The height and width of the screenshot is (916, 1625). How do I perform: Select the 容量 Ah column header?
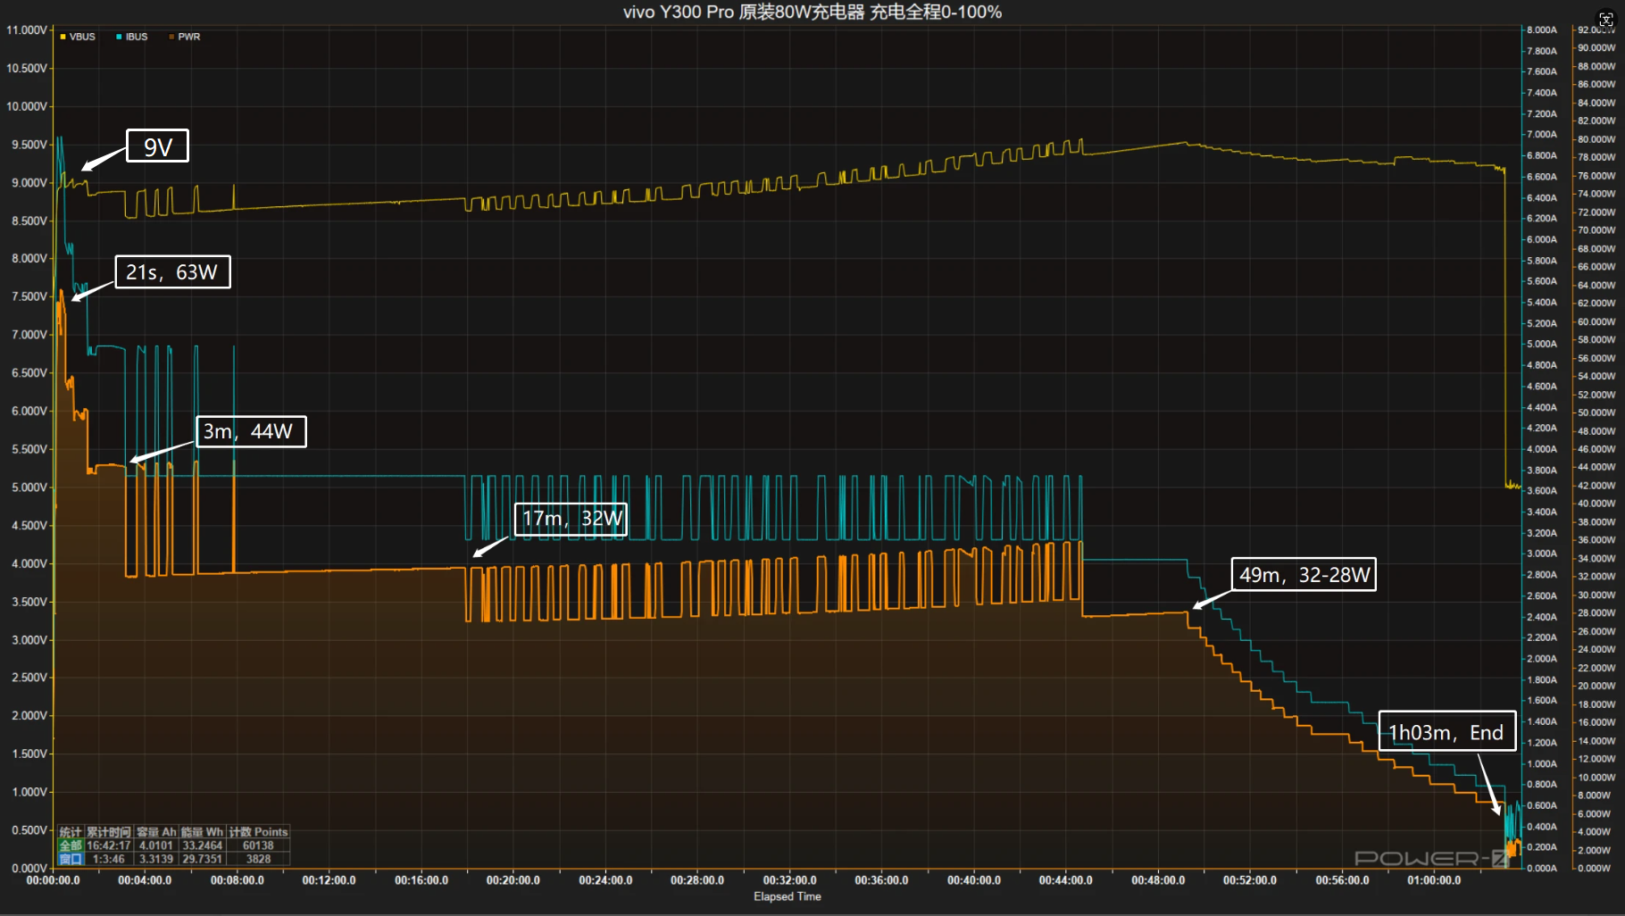[x=156, y=832]
